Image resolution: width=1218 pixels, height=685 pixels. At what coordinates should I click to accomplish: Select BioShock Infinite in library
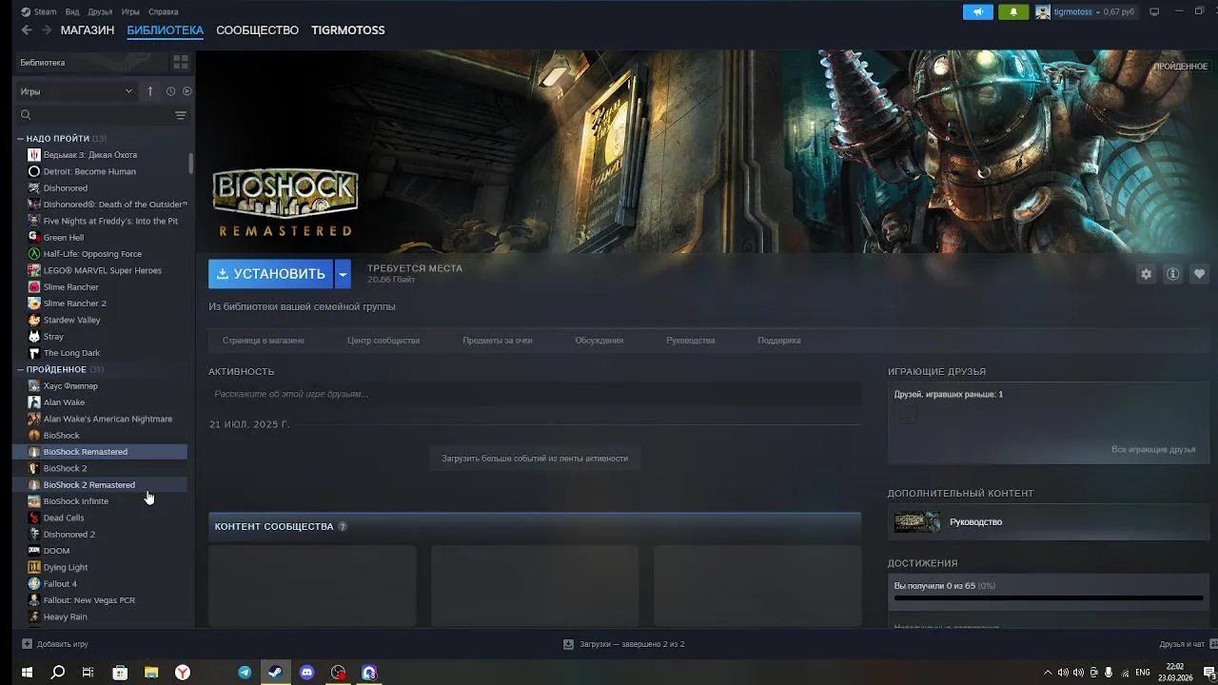[x=99, y=501]
